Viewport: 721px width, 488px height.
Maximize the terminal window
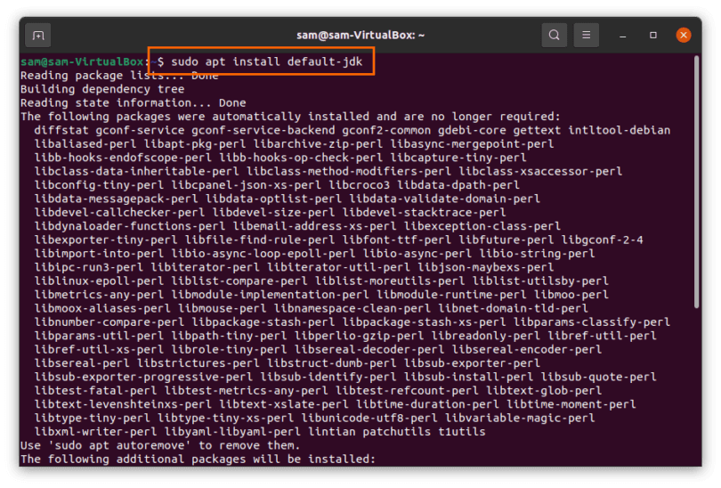653,36
